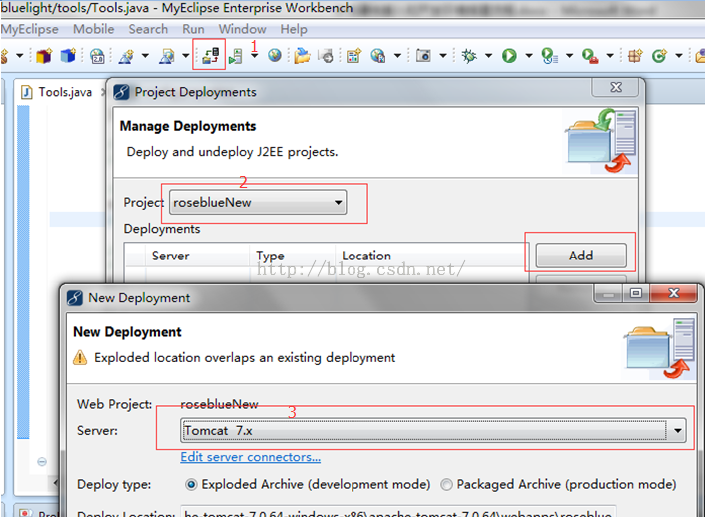Open the Window menu
This screenshot has width=705, height=517.
point(243,29)
